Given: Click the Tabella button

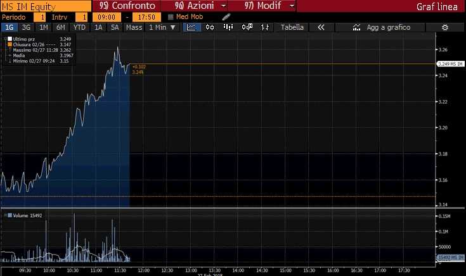Looking at the screenshot, I should [x=292, y=27].
